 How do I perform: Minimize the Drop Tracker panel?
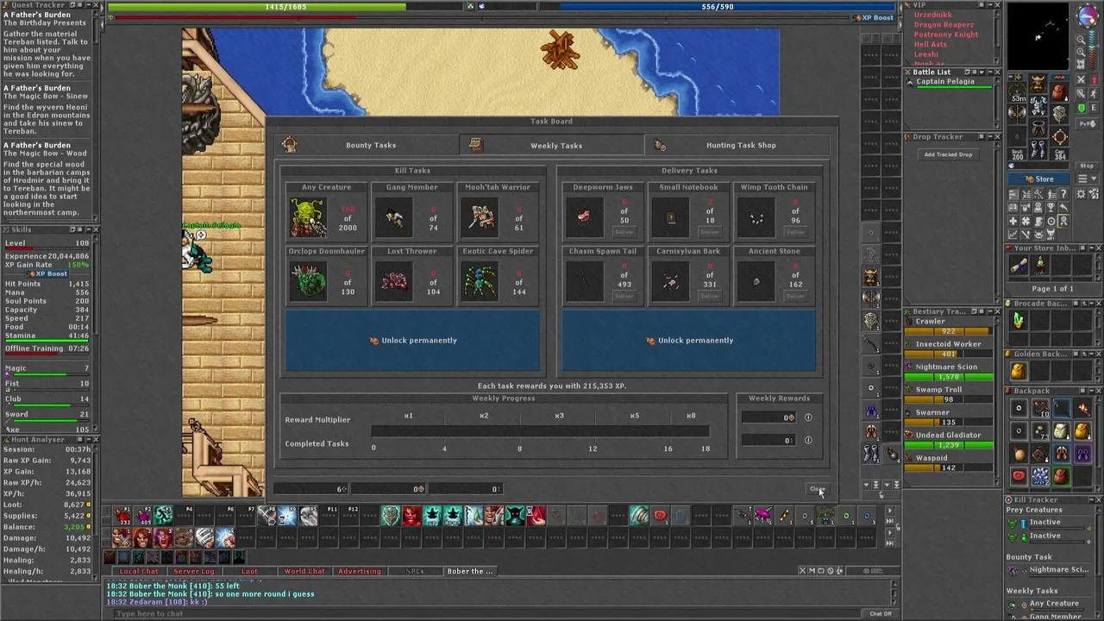(988, 136)
